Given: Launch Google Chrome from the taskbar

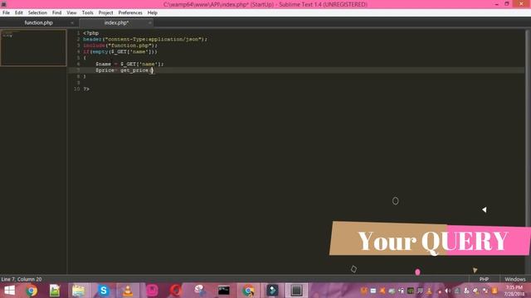Looking at the screenshot, I should [x=32, y=291].
